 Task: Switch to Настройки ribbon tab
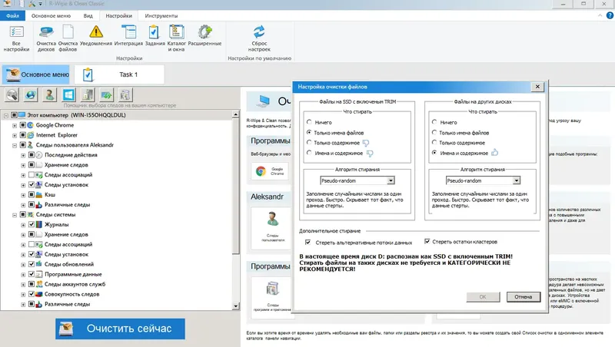pos(119,15)
